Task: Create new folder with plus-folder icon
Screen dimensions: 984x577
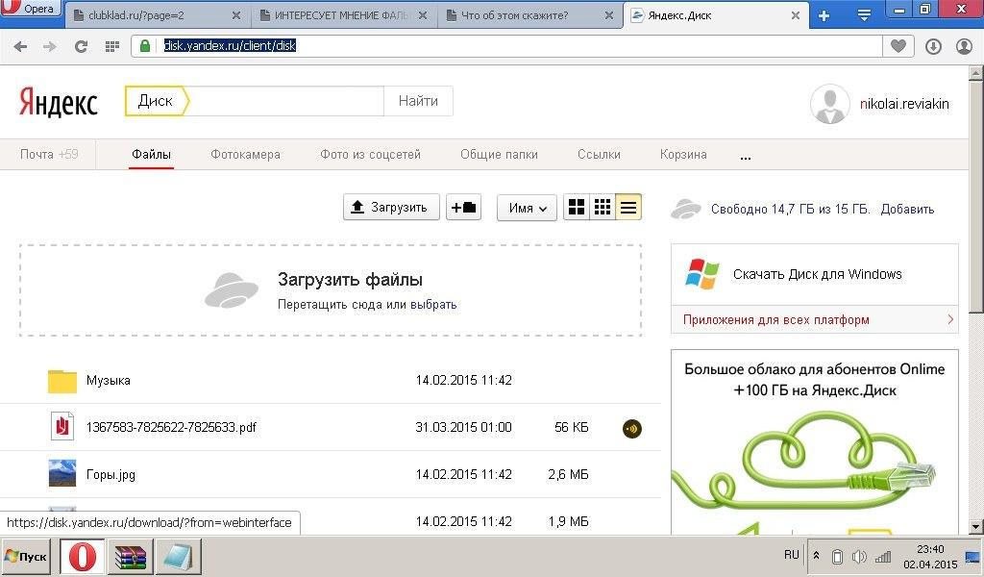Action: pos(464,207)
